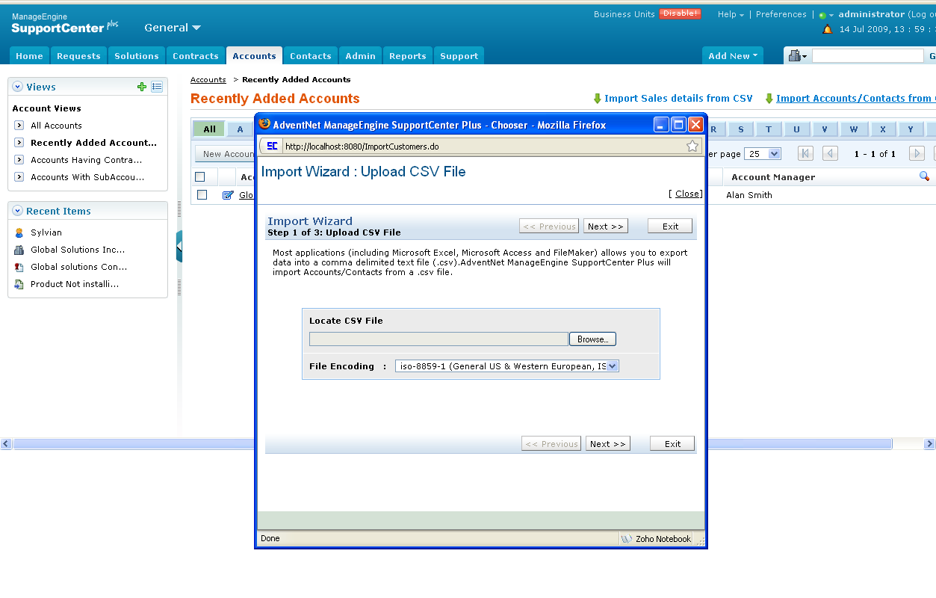
Task: Go to previous page icon
Action: [830, 154]
